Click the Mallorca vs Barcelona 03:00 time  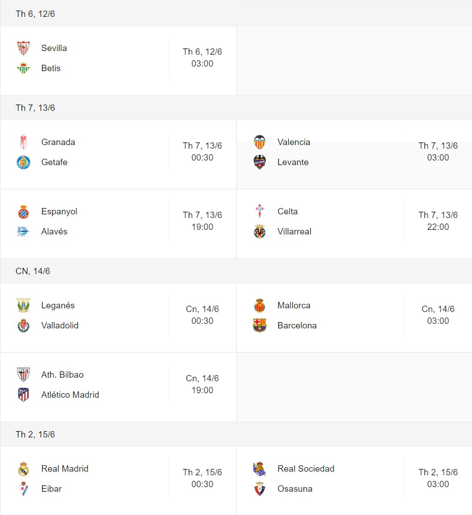point(438,321)
